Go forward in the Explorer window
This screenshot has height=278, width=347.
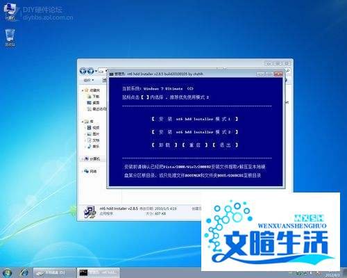point(90,71)
